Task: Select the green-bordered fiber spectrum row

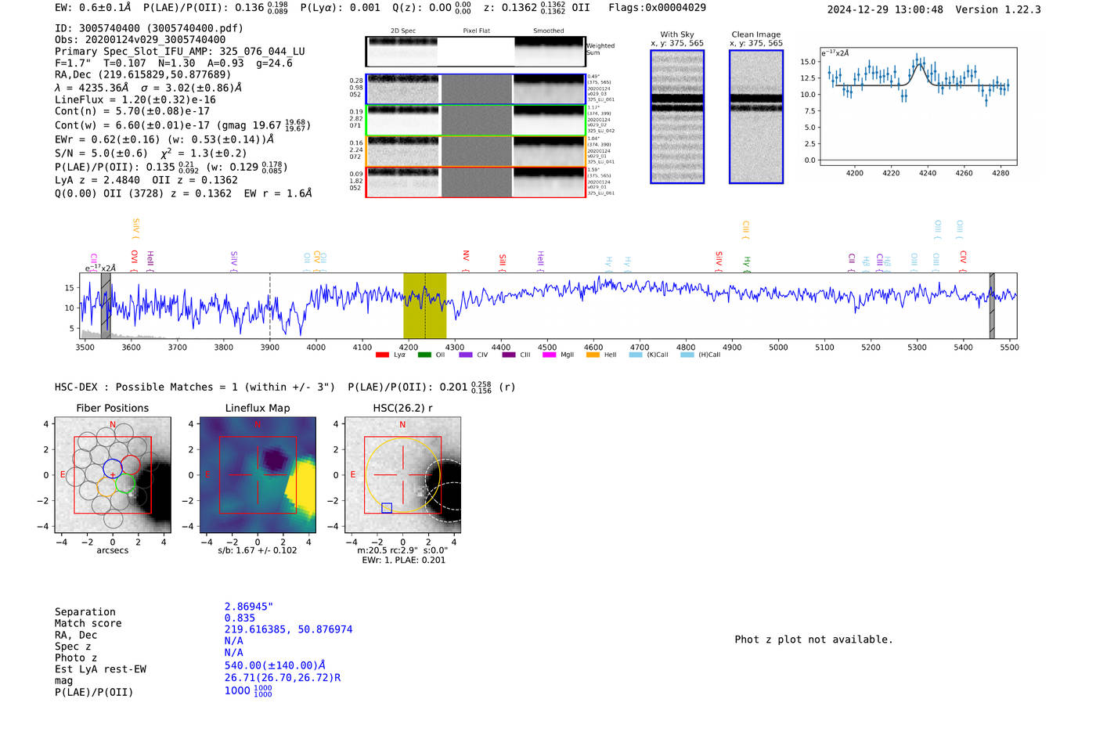Action: click(475, 120)
